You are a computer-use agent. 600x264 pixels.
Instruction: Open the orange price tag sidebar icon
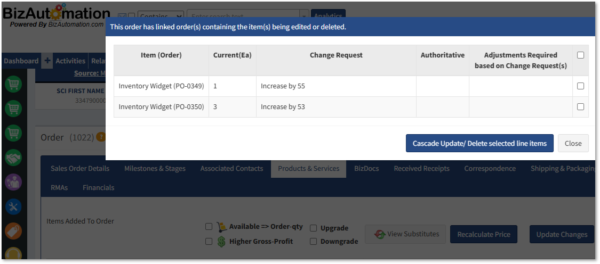13,231
